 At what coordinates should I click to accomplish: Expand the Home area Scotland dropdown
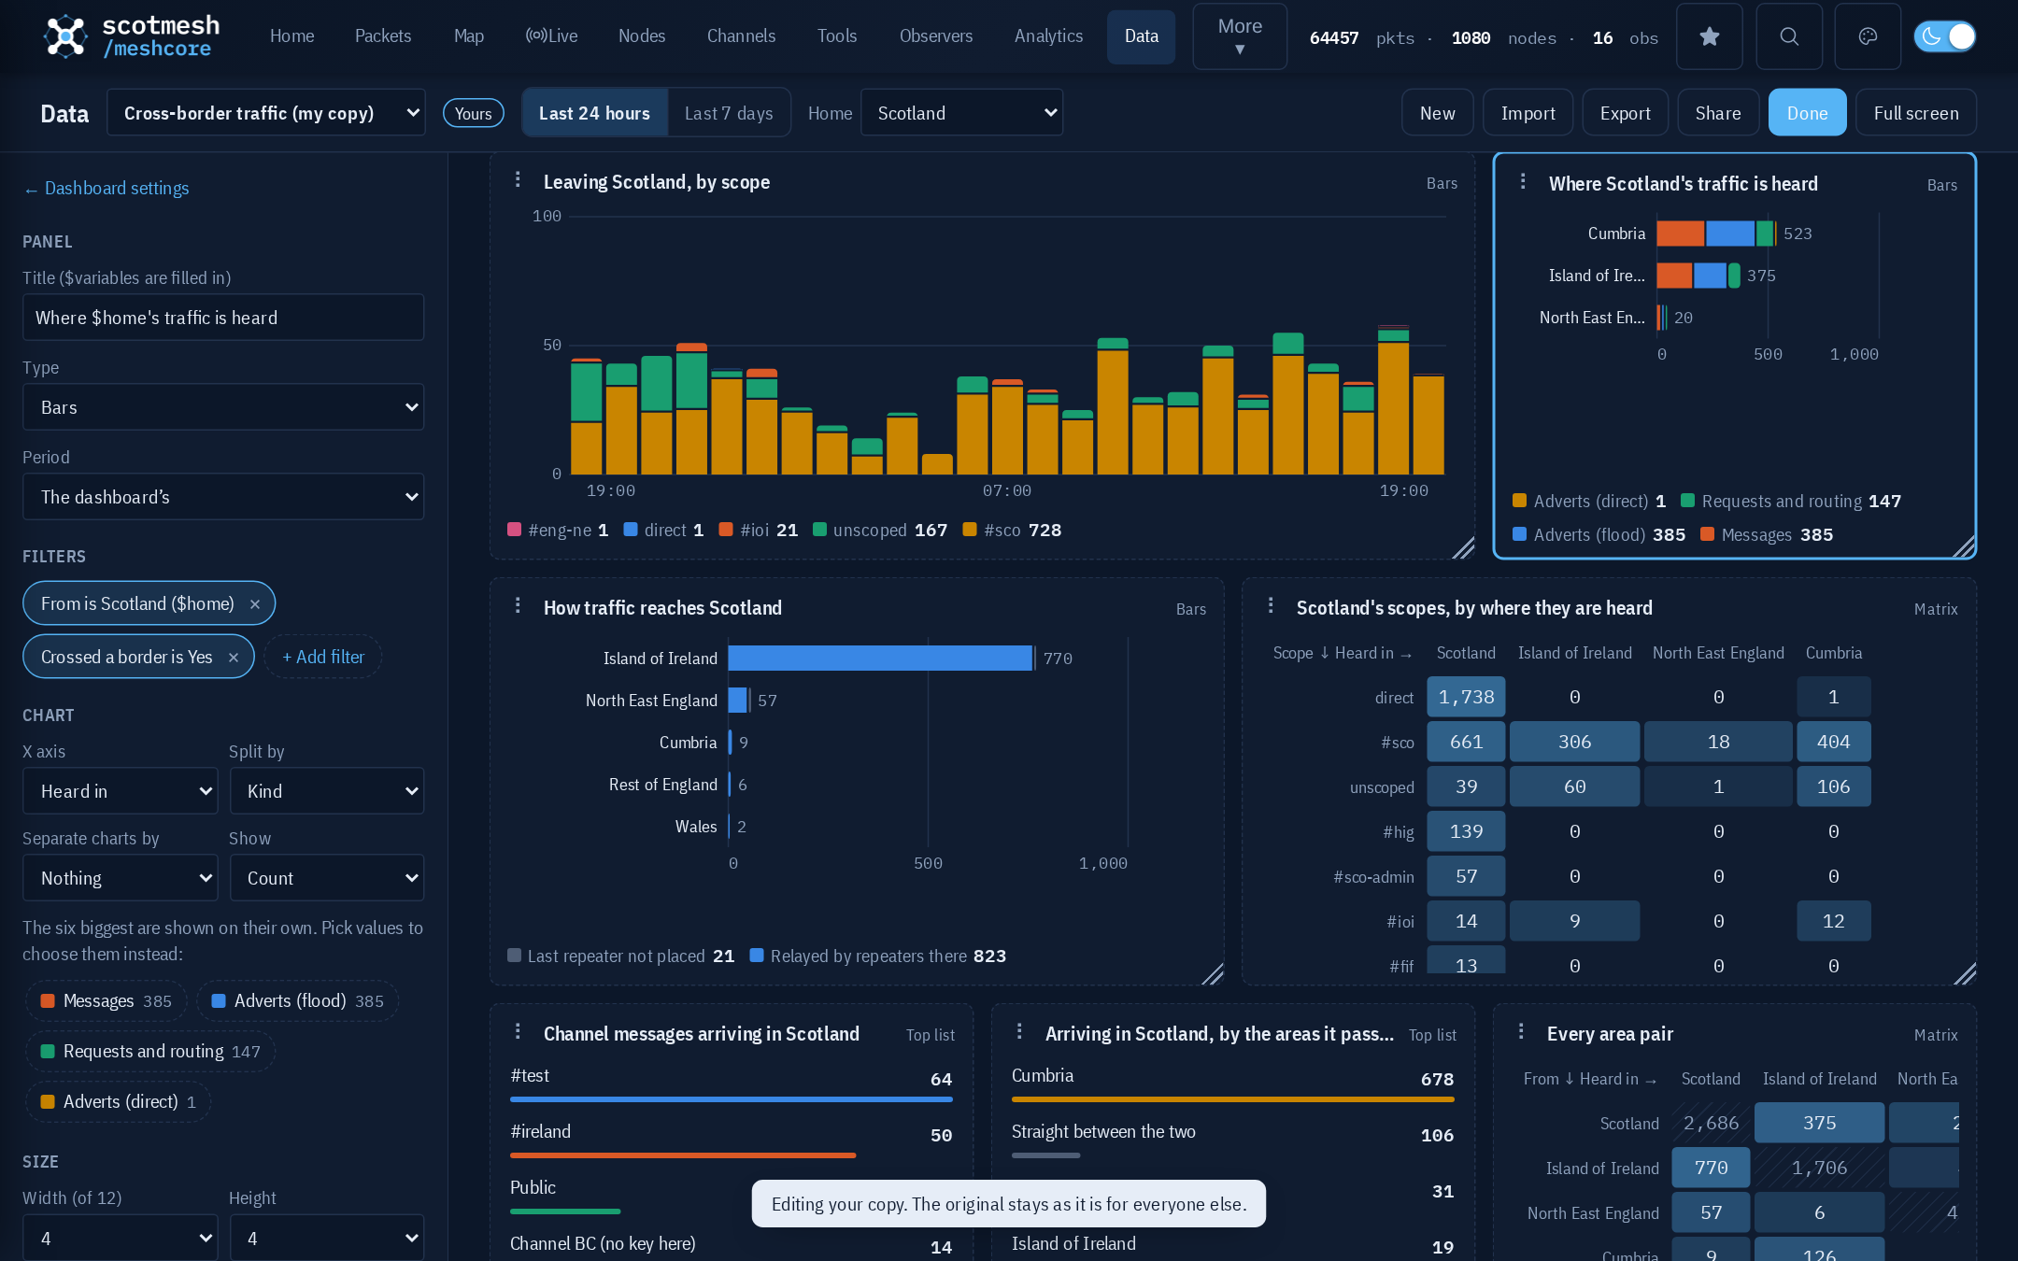961,113
